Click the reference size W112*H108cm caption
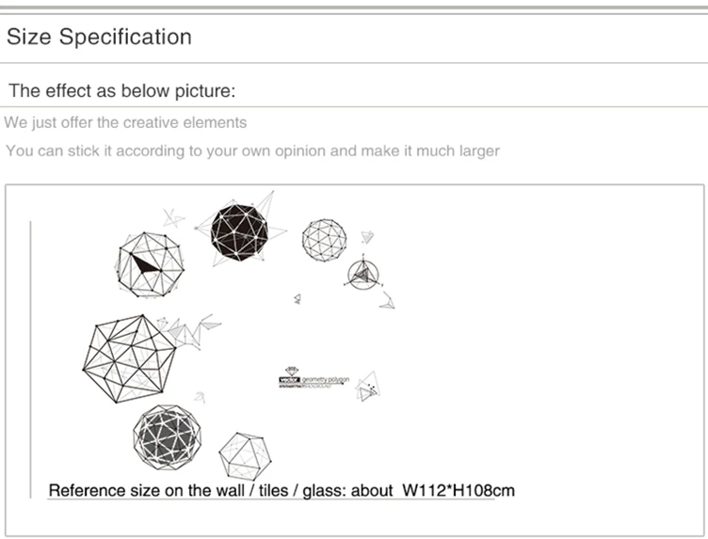This screenshot has height=539, width=708. point(282,490)
